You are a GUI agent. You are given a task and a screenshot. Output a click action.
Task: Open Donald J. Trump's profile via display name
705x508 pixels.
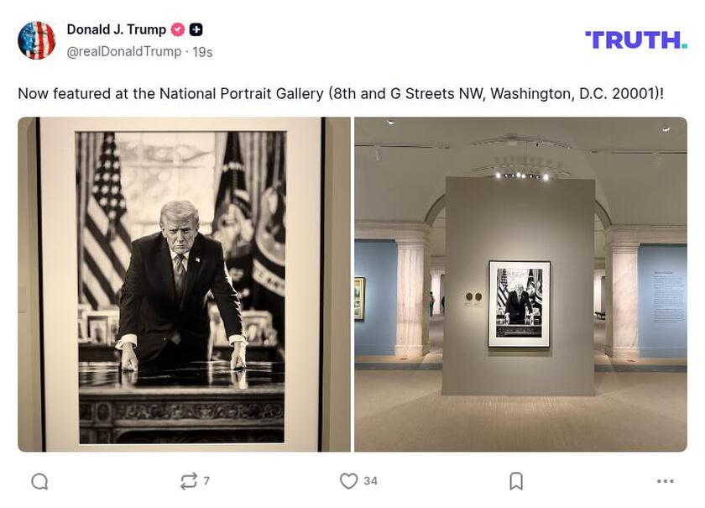pyautogui.click(x=115, y=29)
